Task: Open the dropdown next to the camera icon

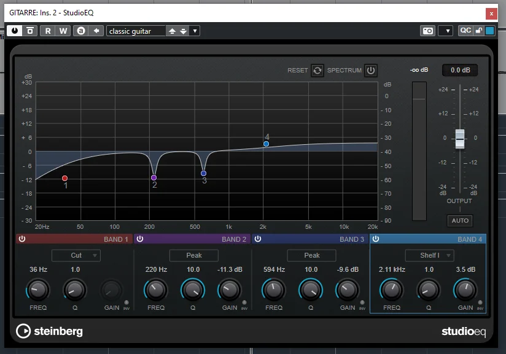Action: 448,31
